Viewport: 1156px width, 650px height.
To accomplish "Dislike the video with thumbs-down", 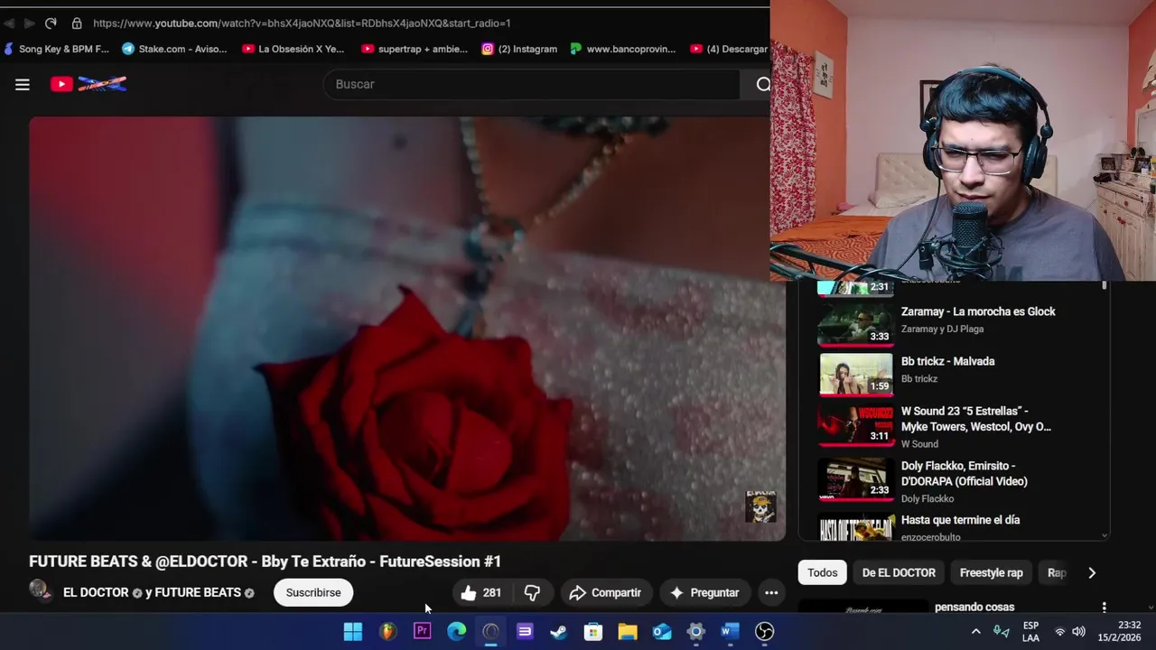I will coord(532,592).
